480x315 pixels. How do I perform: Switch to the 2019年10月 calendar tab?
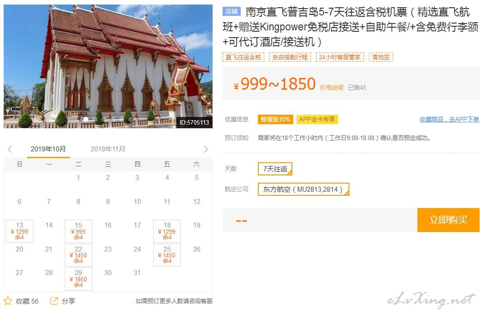[48, 149]
